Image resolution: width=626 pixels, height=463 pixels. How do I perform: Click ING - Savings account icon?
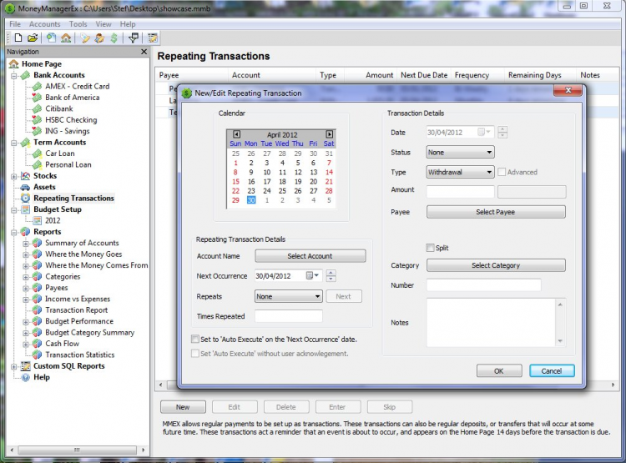tap(37, 131)
